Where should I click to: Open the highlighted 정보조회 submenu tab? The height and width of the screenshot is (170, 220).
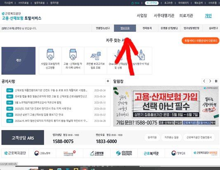[125, 28]
